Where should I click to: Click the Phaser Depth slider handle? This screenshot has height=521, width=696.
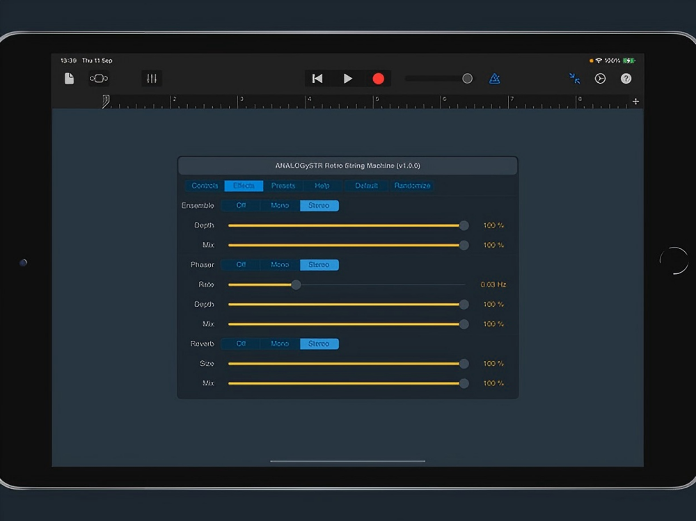(464, 305)
